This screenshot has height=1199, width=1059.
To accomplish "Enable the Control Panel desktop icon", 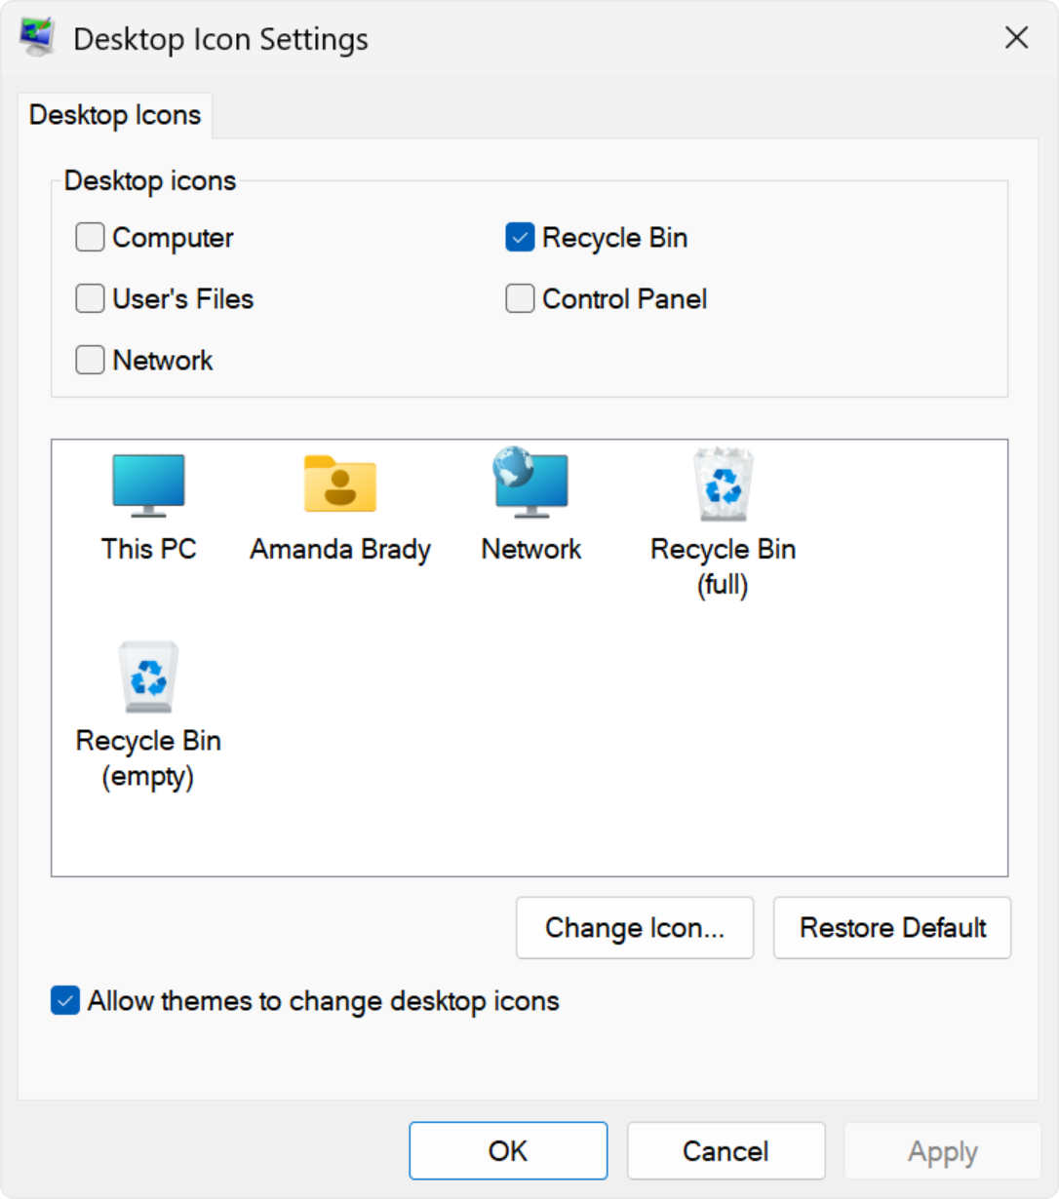I will (520, 298).
